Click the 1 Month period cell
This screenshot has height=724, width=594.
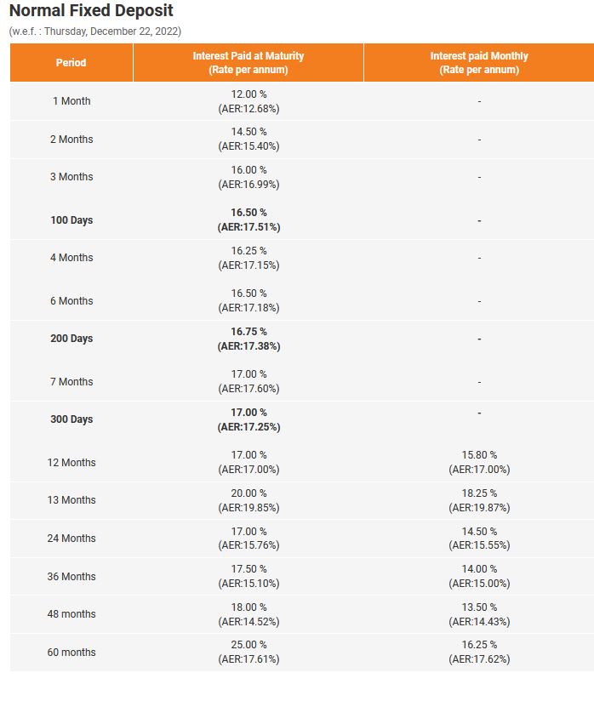click(71, 100)
